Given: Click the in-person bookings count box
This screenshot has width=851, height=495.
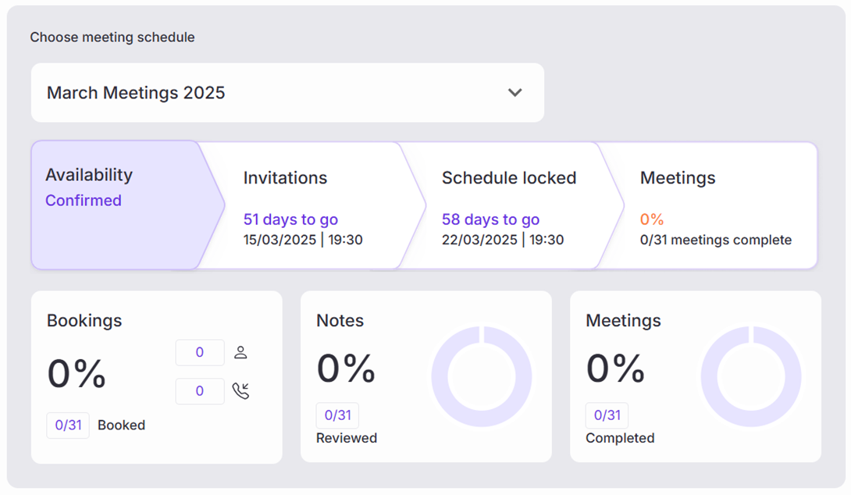Looking at the screenshot, I should pyautogui.click(x=200, y=352).
